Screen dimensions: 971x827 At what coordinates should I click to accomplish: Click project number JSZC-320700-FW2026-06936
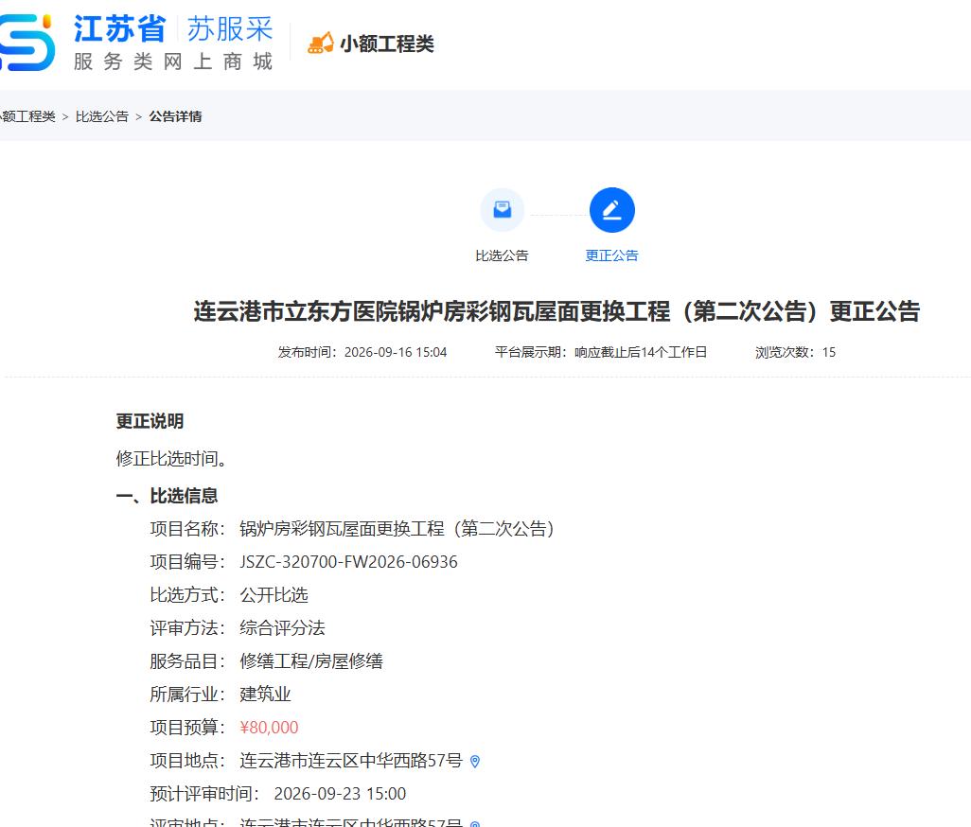[348, 562]
